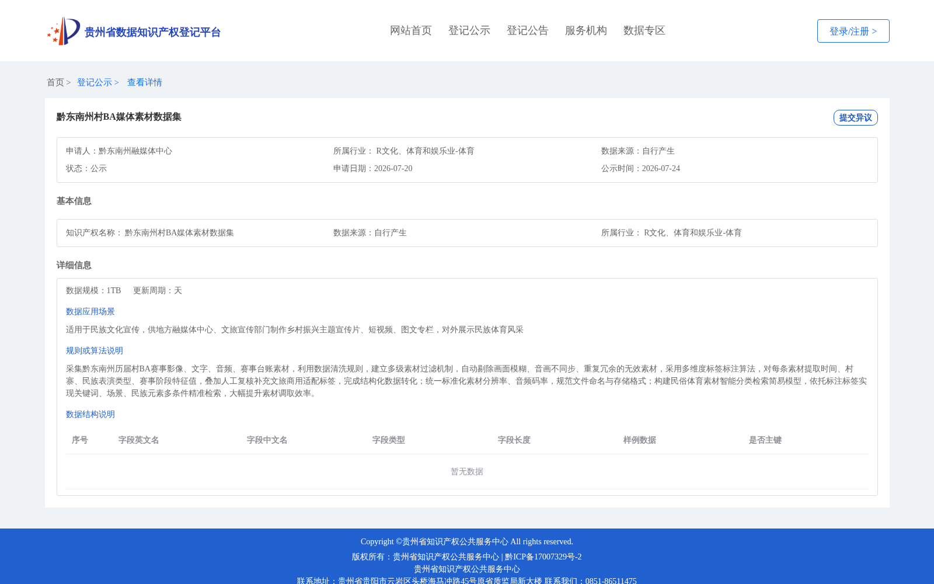
Task: Click the 适用于民族文化宣传 description paragraph
Action: click(x=295, y=329)
